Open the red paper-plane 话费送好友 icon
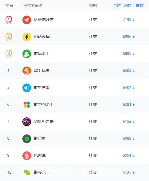 click(x=27, y=20)
